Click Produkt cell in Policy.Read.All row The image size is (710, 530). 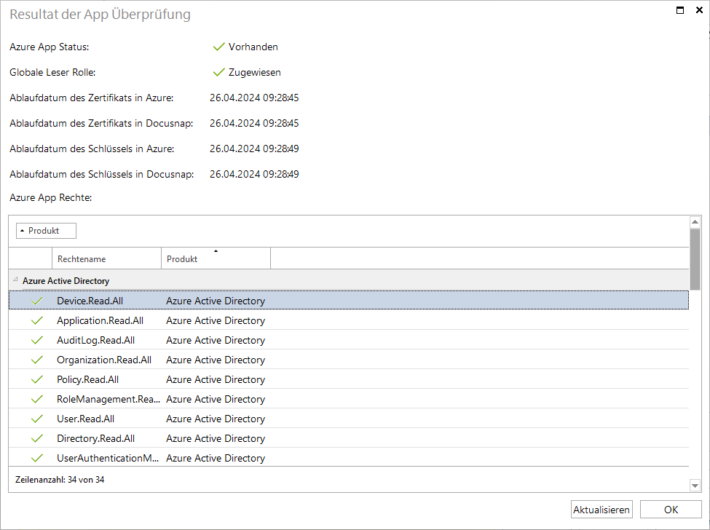point(216,379)
